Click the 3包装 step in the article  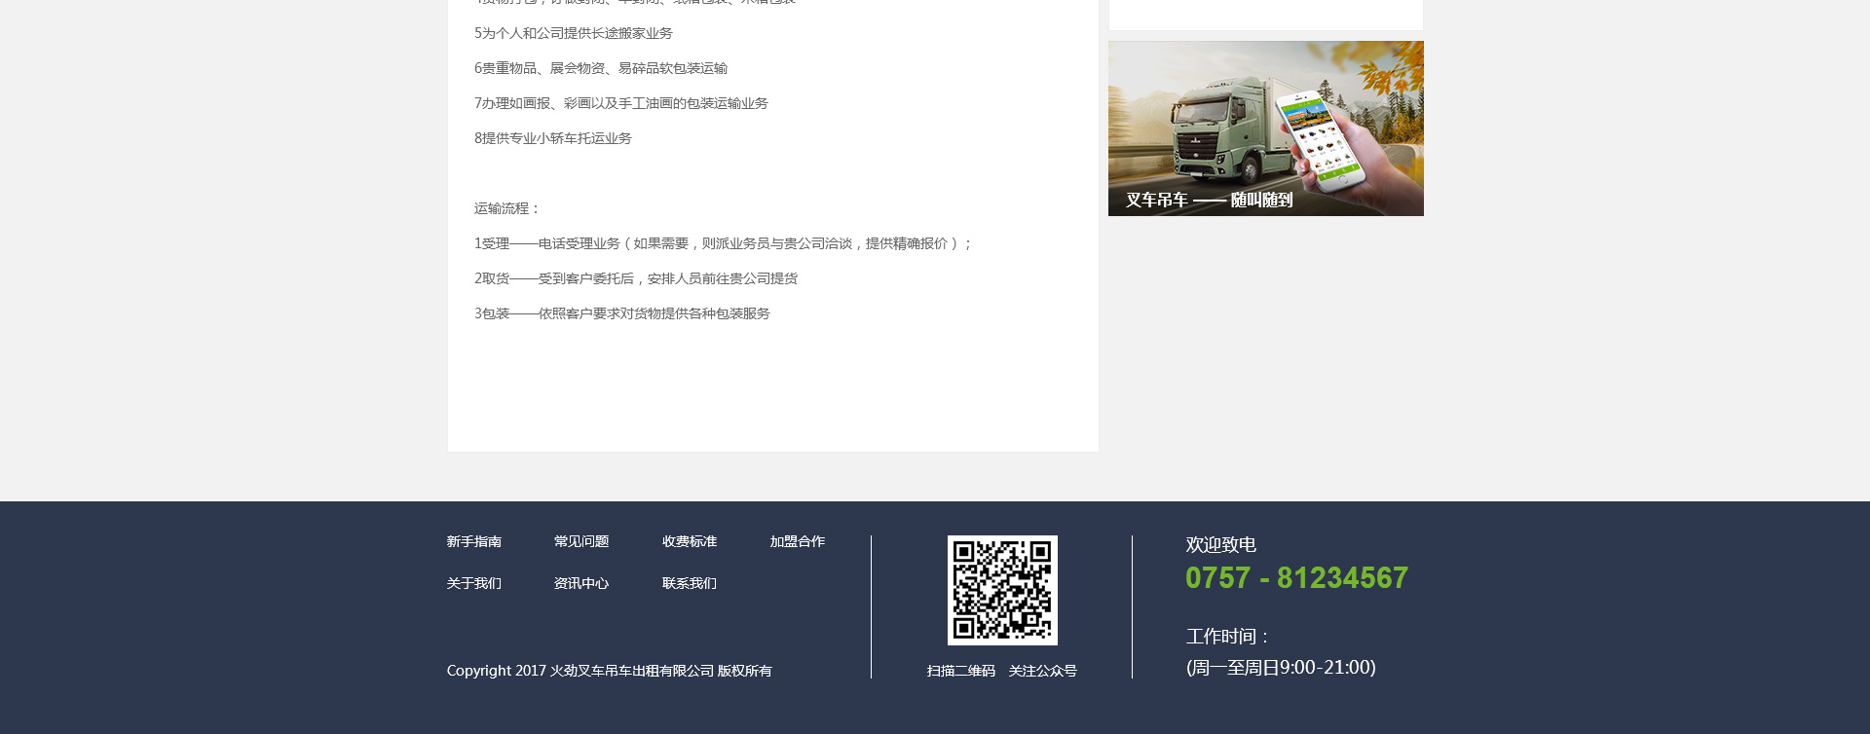coord(621,313)
